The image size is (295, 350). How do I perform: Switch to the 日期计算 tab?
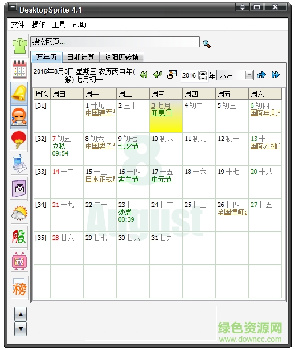coord(80,57)
